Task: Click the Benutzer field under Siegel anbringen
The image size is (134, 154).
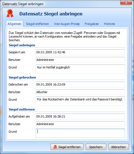Action: tap(80, 60)
